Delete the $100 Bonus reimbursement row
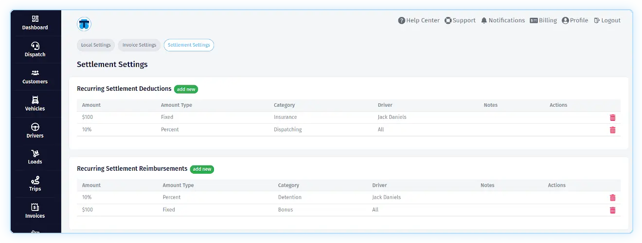 coord(612,210)
